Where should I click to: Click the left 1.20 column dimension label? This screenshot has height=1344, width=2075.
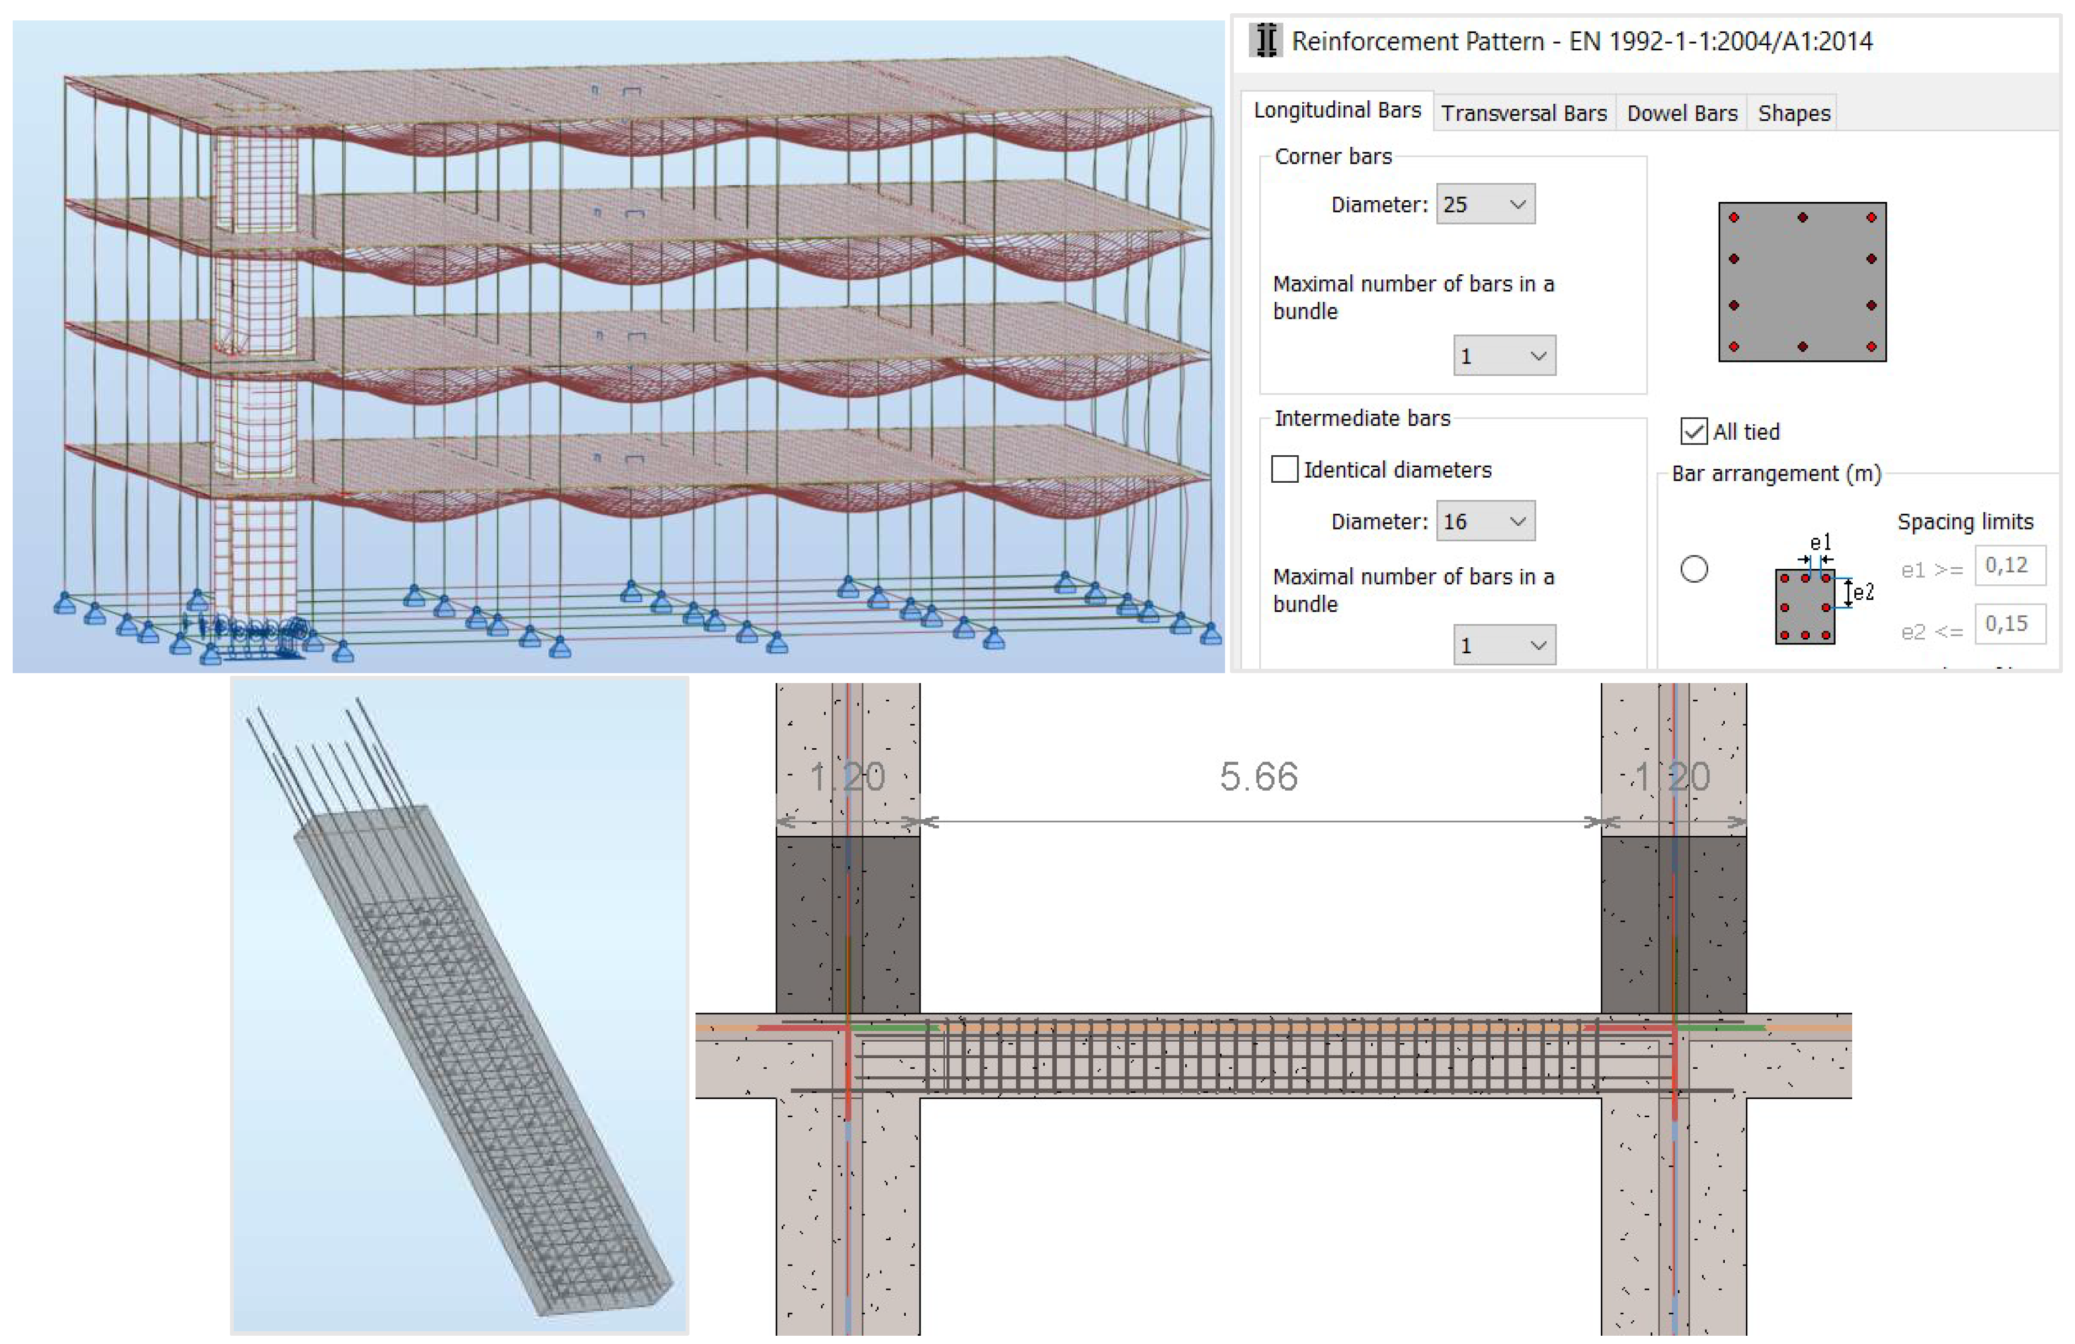tap(847, 776)
